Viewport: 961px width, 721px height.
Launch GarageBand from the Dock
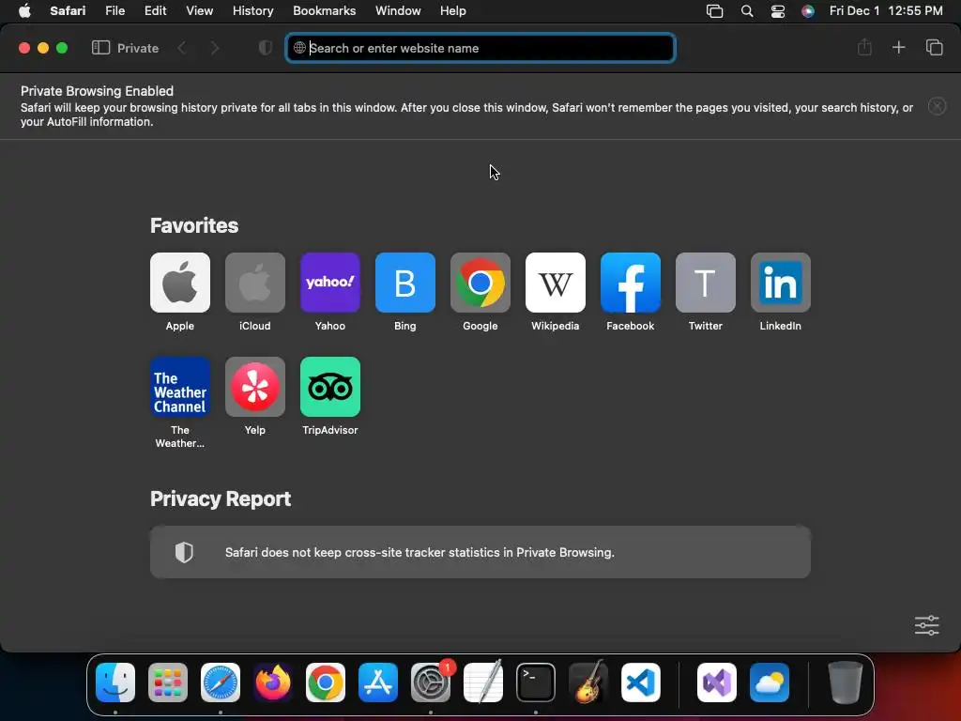tap(588, 683)
